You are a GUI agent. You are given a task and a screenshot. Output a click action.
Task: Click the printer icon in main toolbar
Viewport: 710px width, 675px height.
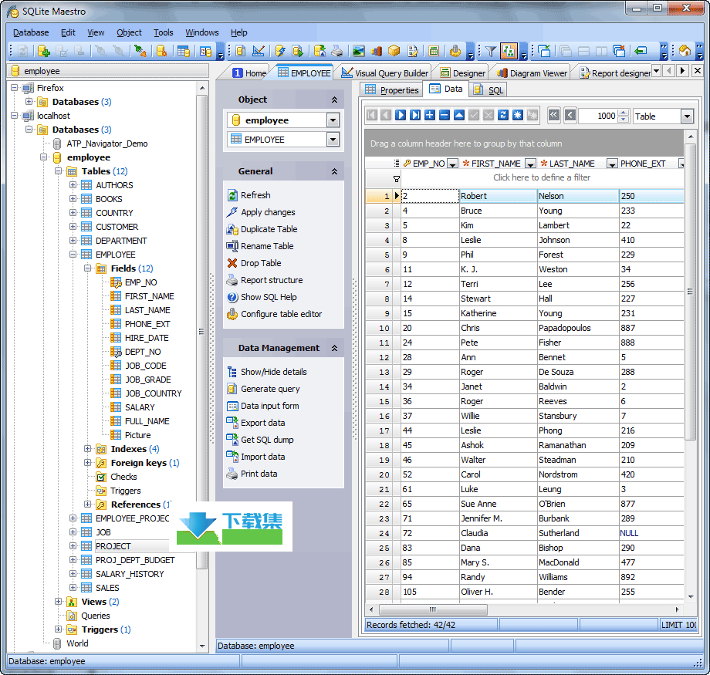pos(336,51)
